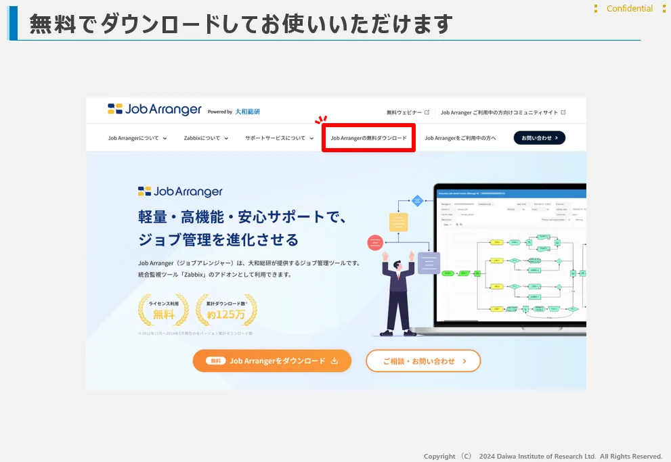This screenshot has width=671, height=462.
Task: Click the Job Arranger logo in header
Action: click(x=154, y=110)
